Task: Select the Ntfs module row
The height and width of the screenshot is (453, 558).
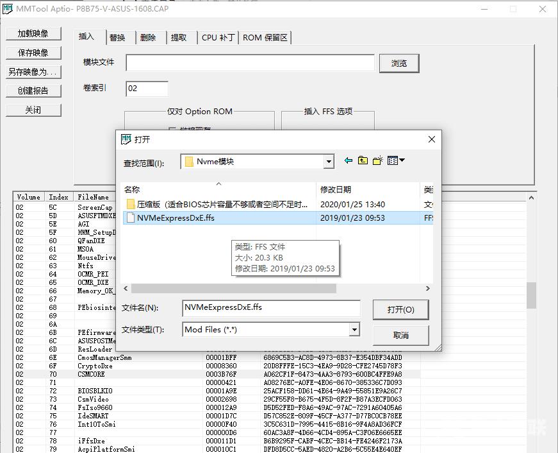Action: (x=64, y=266)
